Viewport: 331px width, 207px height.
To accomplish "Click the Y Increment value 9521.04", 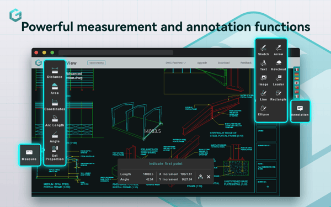I will pyautogui.click(x=187, y=179).
